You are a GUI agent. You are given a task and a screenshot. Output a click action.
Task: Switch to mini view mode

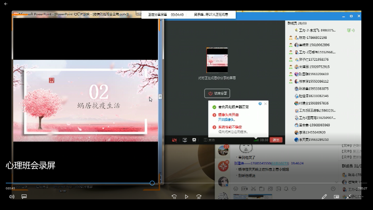click(336, 197)
